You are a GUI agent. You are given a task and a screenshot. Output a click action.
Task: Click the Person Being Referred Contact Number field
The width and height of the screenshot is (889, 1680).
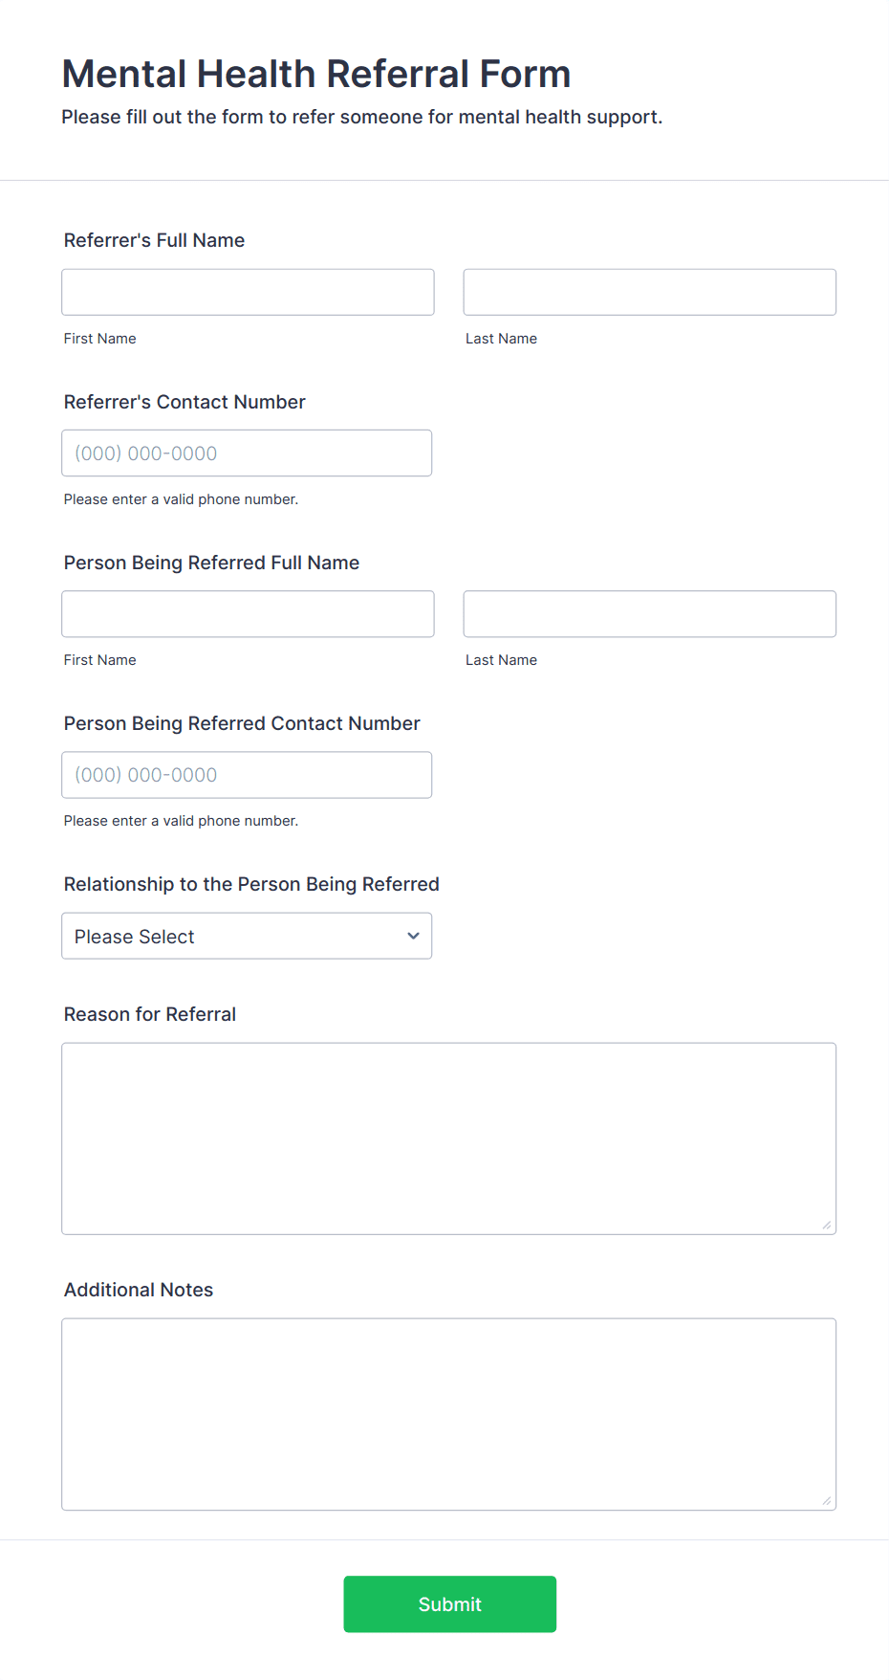click(247, 774)
